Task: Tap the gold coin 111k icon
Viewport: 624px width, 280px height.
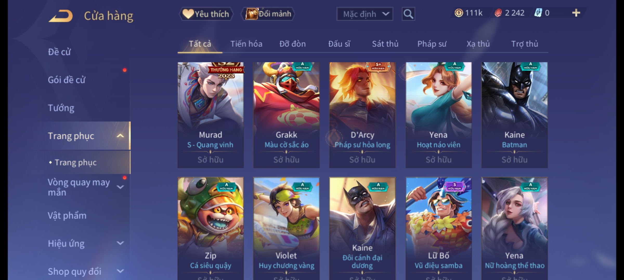Action: coord(459,13)
